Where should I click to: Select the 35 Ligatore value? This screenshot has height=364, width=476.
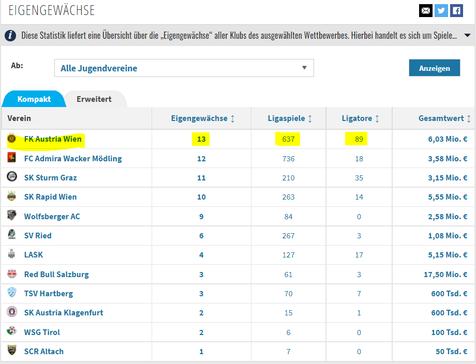[359, 178]
